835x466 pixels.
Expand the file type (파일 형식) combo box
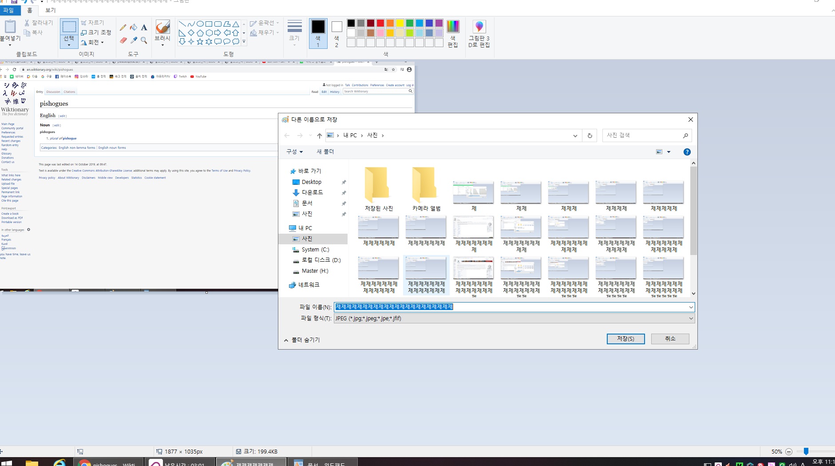[x=691, y=319]
